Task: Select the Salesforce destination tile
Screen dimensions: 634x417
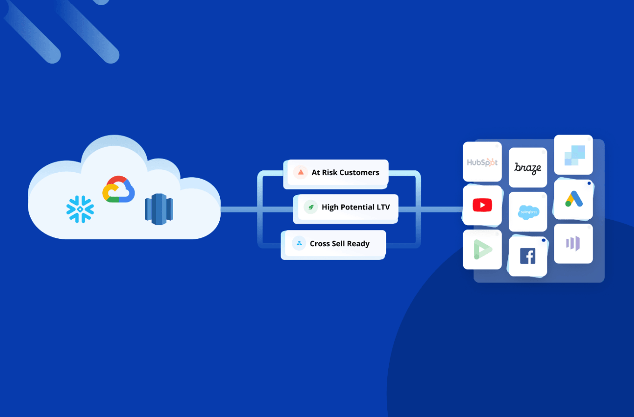Action: [528, 212]
